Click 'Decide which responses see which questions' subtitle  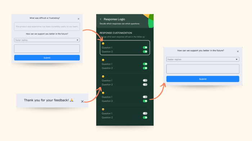pyautogui.click(x=120, y=24)
